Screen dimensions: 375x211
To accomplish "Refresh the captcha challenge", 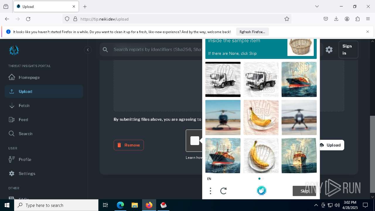I will 224,191.
